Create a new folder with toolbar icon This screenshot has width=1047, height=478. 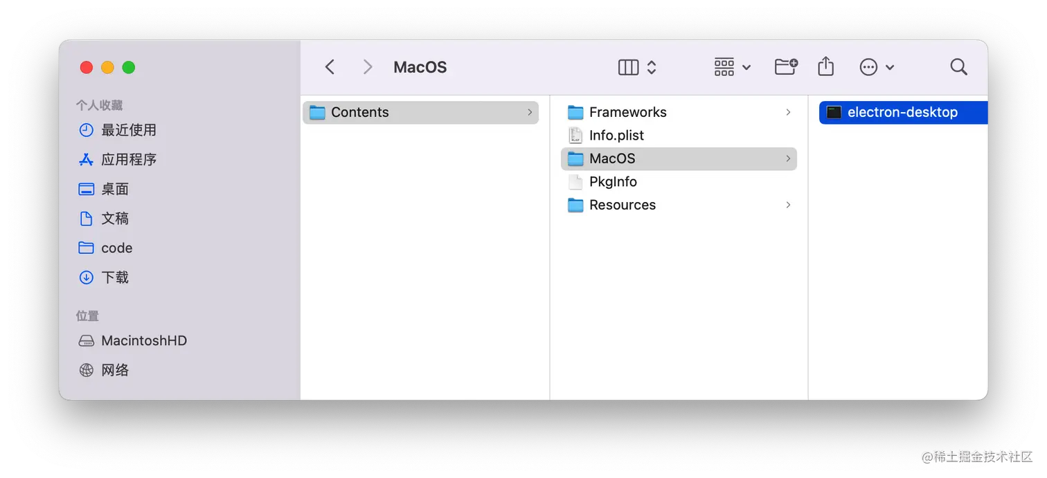786,66
